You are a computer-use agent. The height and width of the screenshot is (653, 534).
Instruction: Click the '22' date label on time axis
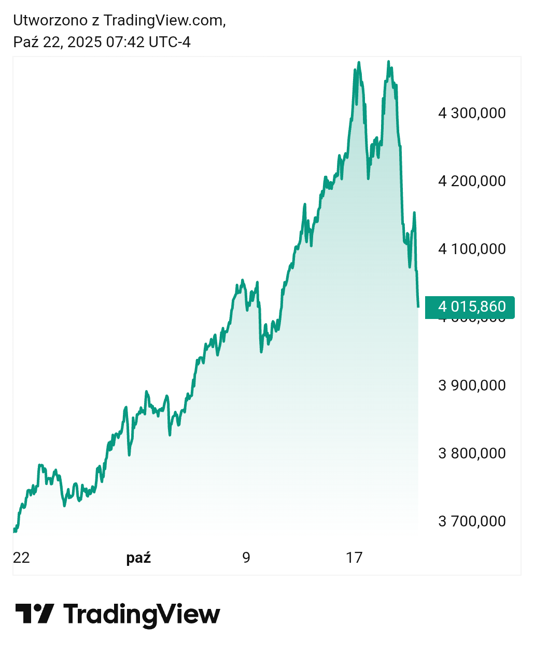pyautogui.click(x=21, y=558)
